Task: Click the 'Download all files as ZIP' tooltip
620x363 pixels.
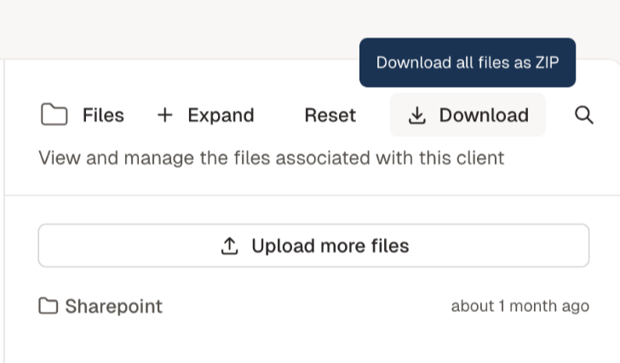Action: coord(468,62)
